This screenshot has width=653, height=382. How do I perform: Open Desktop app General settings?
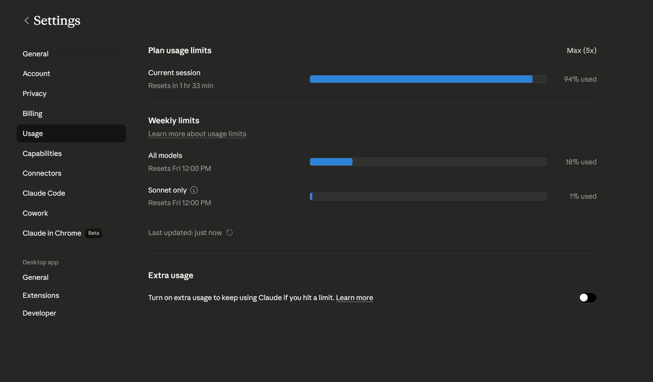35,278
